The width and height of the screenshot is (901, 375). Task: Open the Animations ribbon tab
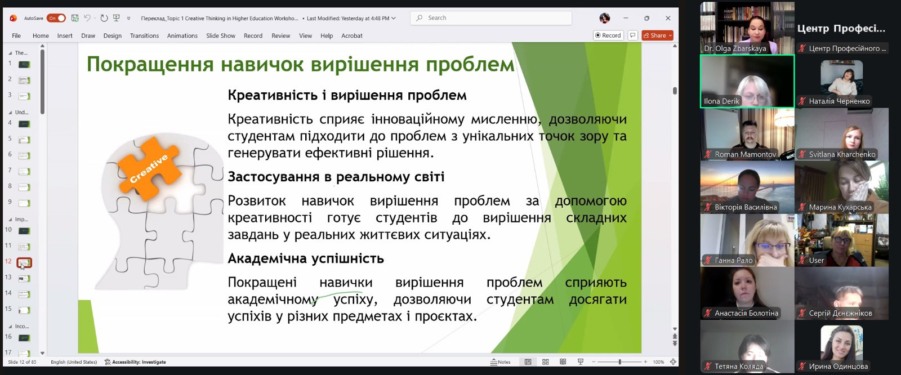tap(182, 35)
